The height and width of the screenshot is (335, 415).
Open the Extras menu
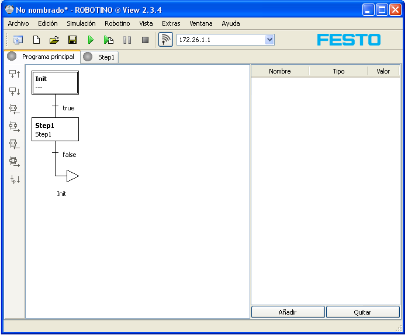click(171, 23)
